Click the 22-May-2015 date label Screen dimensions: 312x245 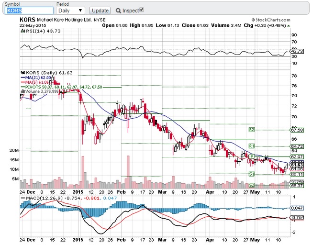pos(33,25)
